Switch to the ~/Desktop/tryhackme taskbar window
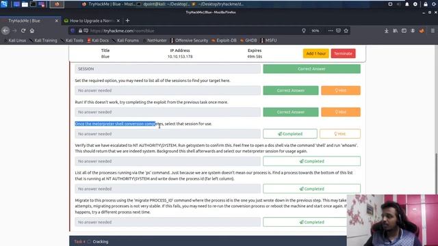Screen dimensions: 438x246 tap(218, 4)
